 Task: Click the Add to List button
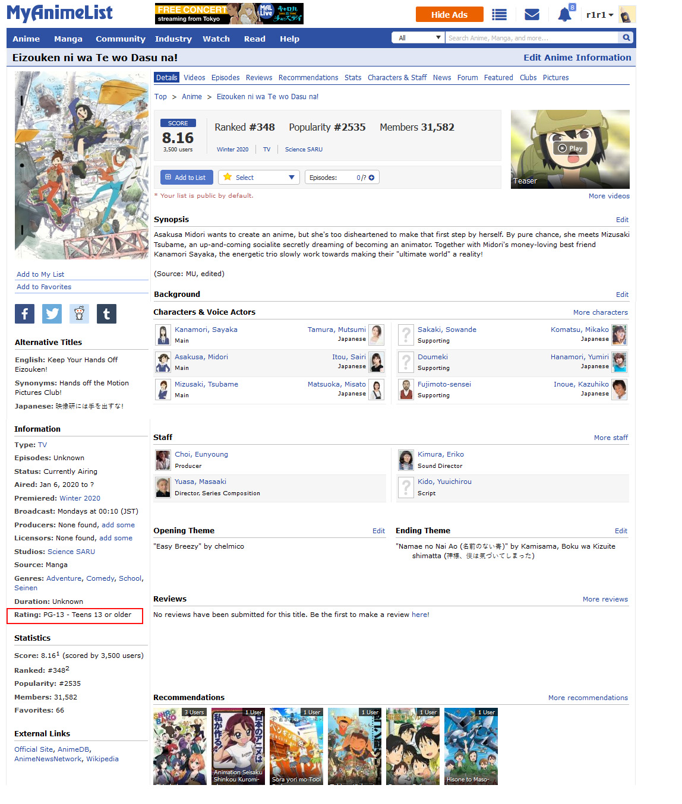tap(187, 178)
